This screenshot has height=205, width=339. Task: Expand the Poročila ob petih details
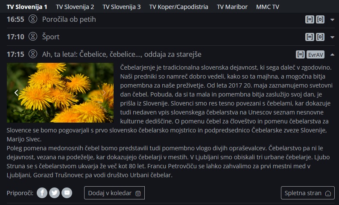332,20
